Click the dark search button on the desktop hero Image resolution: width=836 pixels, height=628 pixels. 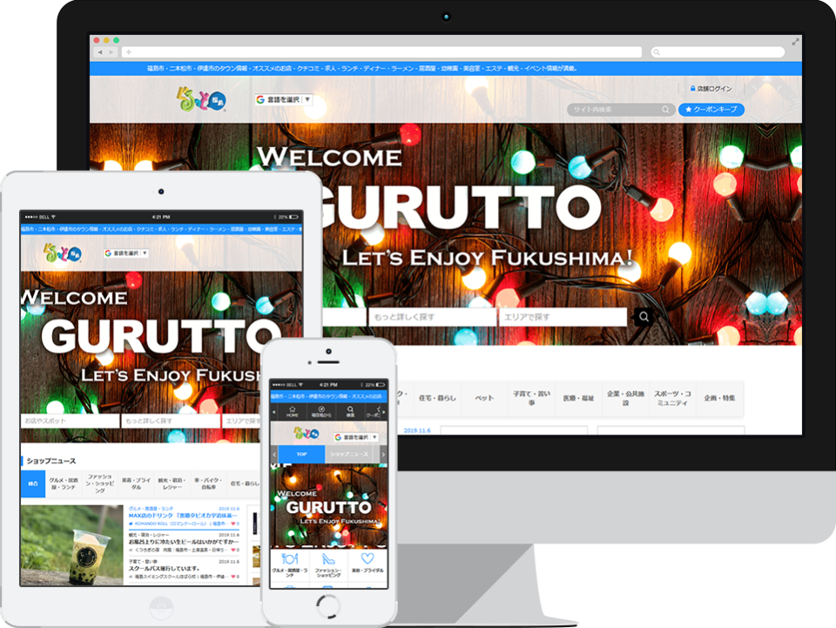(x=644, y=317)
